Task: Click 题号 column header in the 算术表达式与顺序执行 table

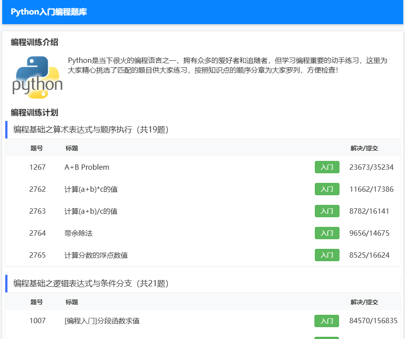Action: pos(36,148)
